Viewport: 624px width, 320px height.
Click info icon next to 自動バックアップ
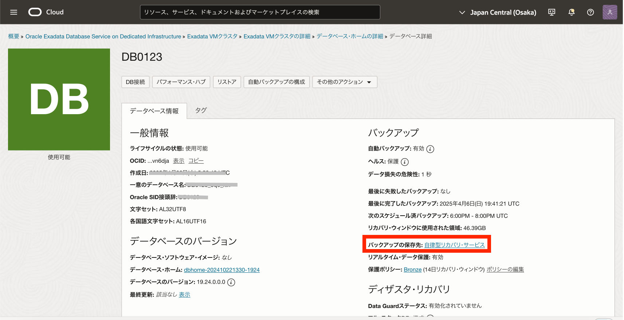pyautogui.click(x=430, y=149)
